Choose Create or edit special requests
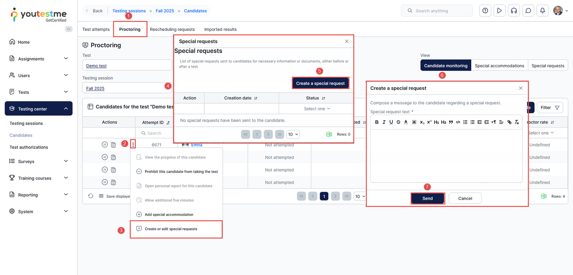The height and width of the screenshot is (275, 573). (171, 229)
